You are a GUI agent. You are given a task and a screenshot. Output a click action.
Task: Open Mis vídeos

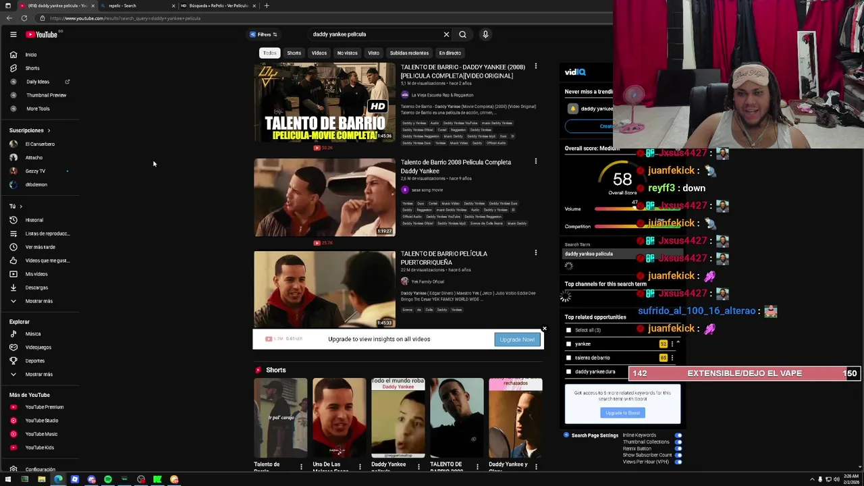tap(40, 274)
